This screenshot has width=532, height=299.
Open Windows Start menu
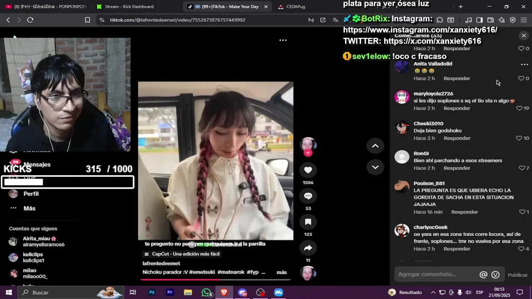(9, 292)
